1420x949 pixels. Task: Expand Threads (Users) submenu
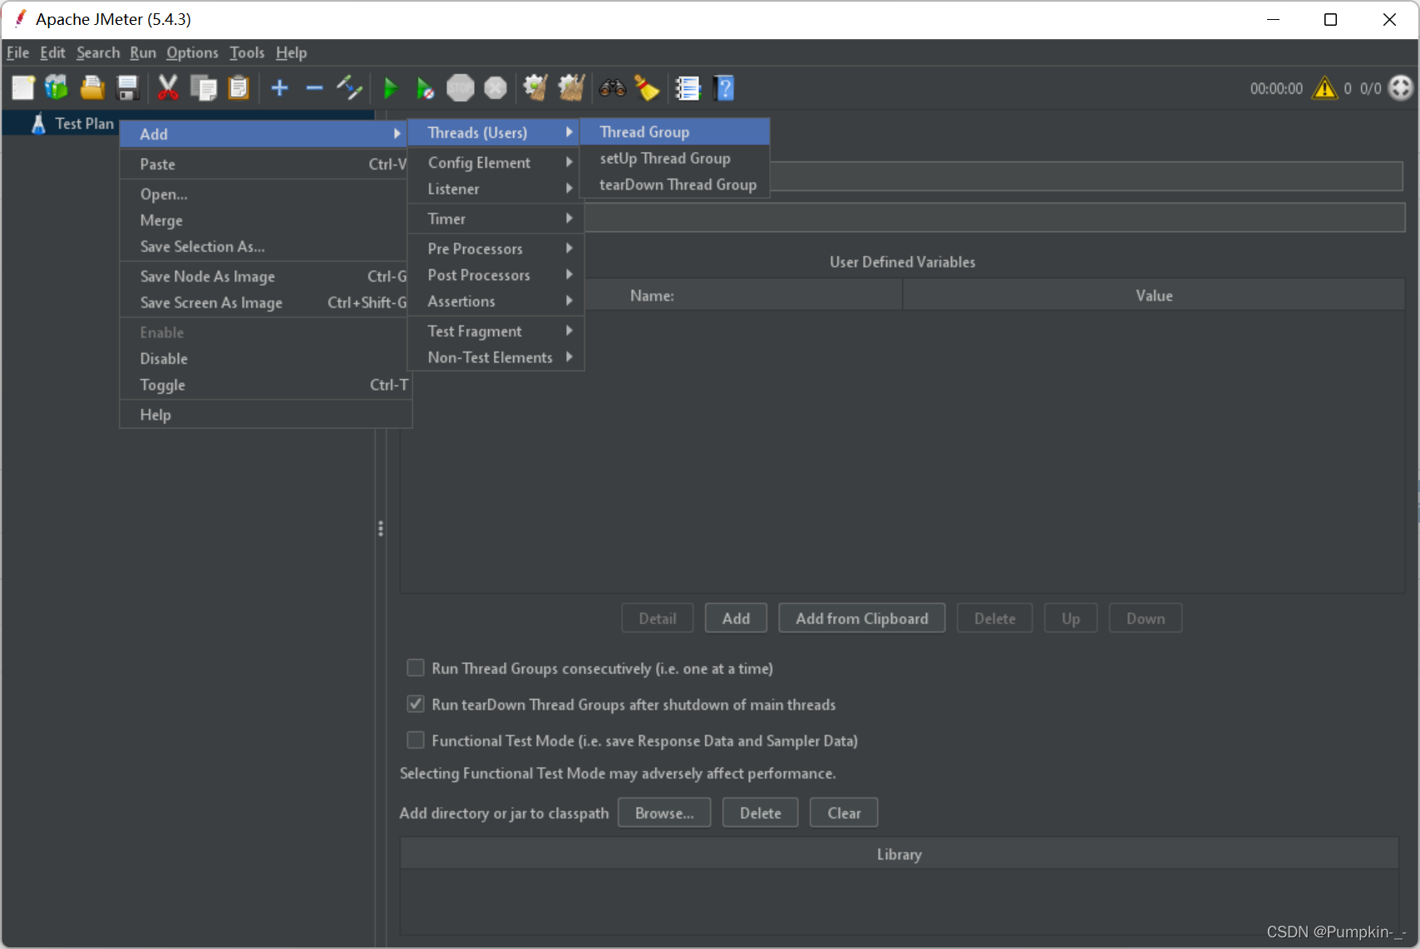[x=496, y=133]
